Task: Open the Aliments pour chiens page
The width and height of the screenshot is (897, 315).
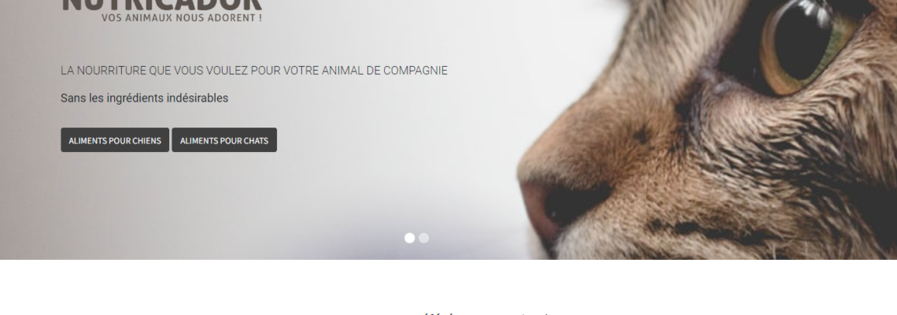Action: [x=115, y=139]
